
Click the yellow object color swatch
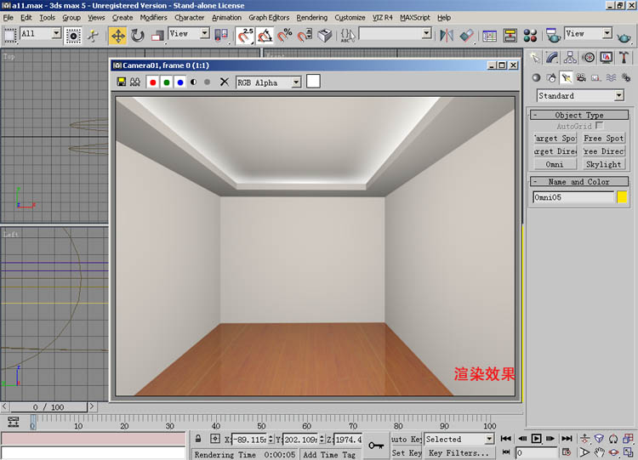[622, 197]
